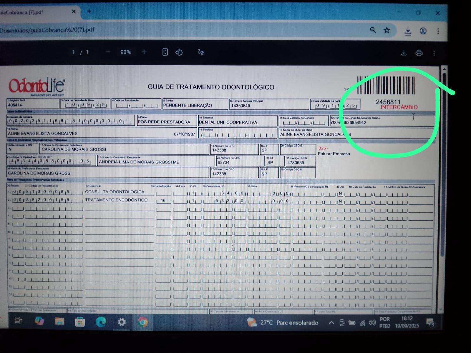Viewport: 471px width, 353px height.
Task: Open the Chrome profile avatar menu
Action: pos(423,31)
